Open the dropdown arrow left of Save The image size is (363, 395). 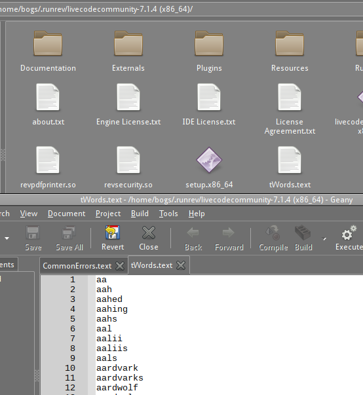(x=7, y=238)
